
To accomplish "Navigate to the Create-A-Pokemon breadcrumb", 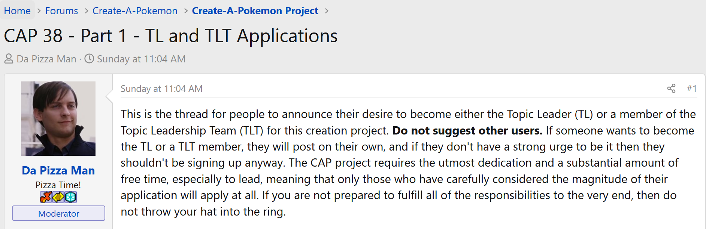I will coord(135,11).
